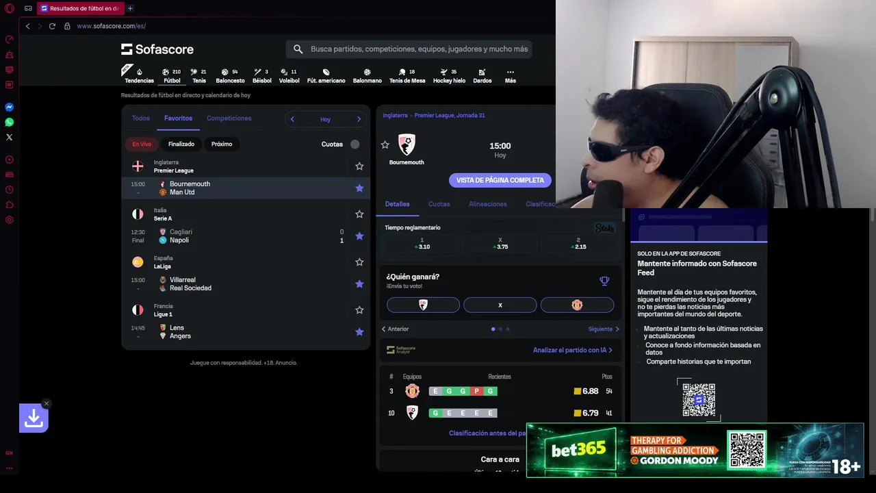Go to previous day arrow
This screenshot has height=493, width=876.
[x=292, y=119]
